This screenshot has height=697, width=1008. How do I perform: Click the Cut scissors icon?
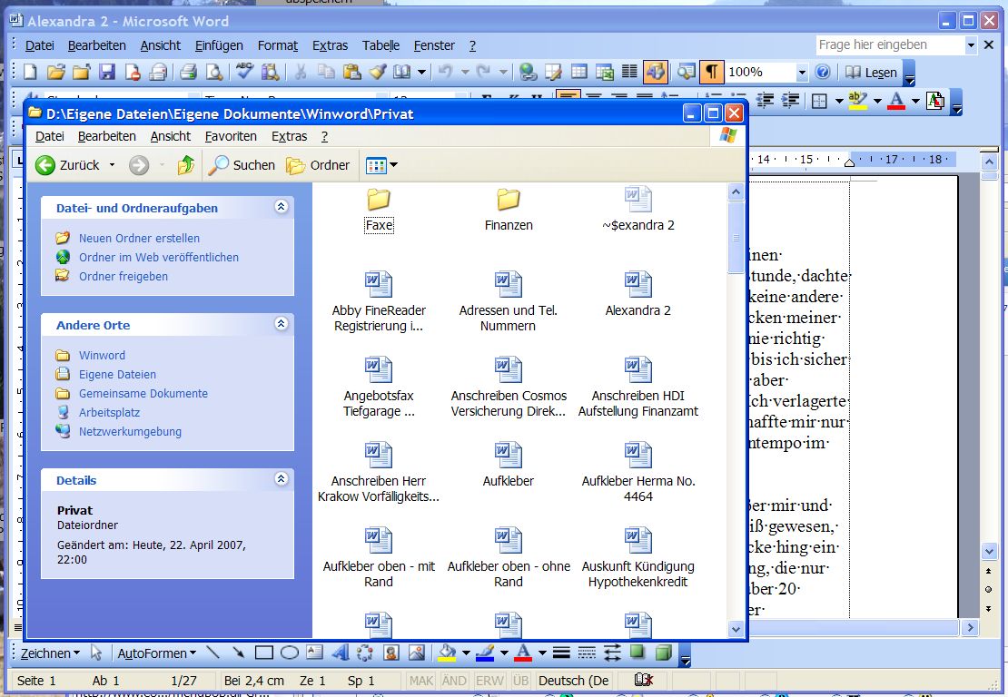(301, 72)
